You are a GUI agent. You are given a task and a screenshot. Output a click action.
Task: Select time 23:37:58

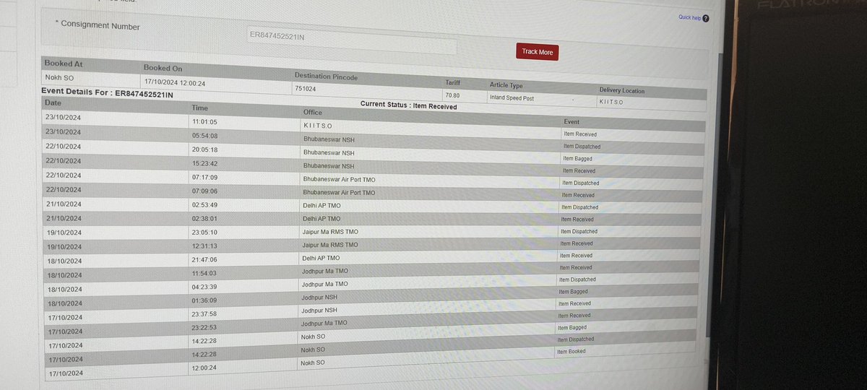[204, 313]
